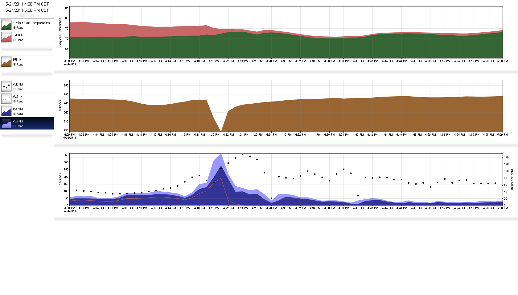Collapse the Reno station marker under WD1M
This screenshot has width=518, height=295.
click(x=14, y=89)
